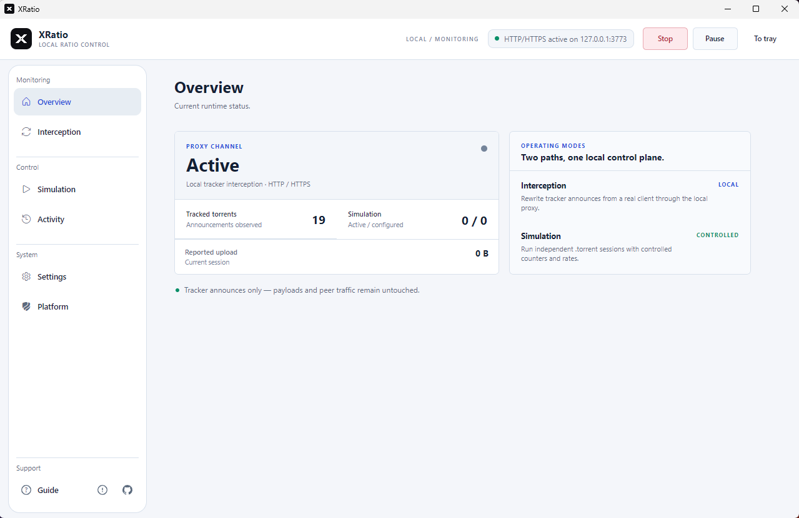Click the Simulation heading in Operating Modes
Viewport: 799px width, 518px height.
(541, 236)
